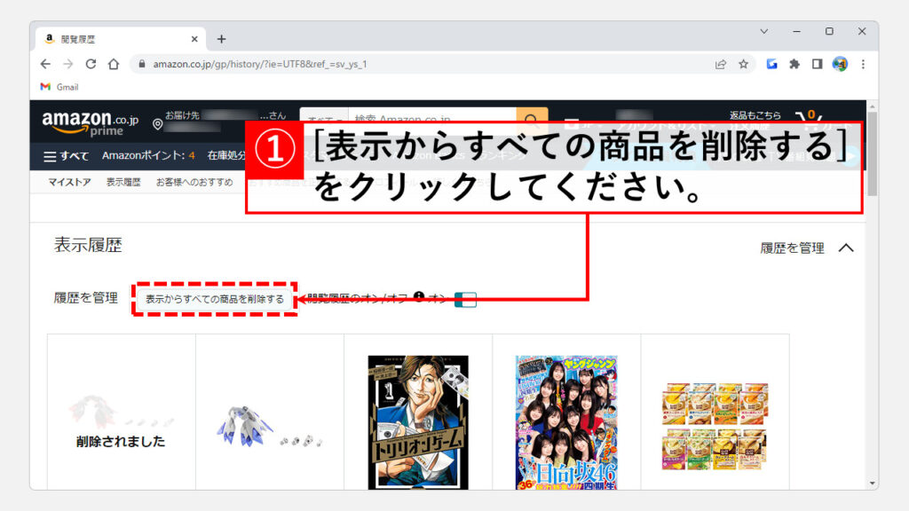Click 表示からすべての商品を削除する button
The image size is (909, 511).
point(215,299)
